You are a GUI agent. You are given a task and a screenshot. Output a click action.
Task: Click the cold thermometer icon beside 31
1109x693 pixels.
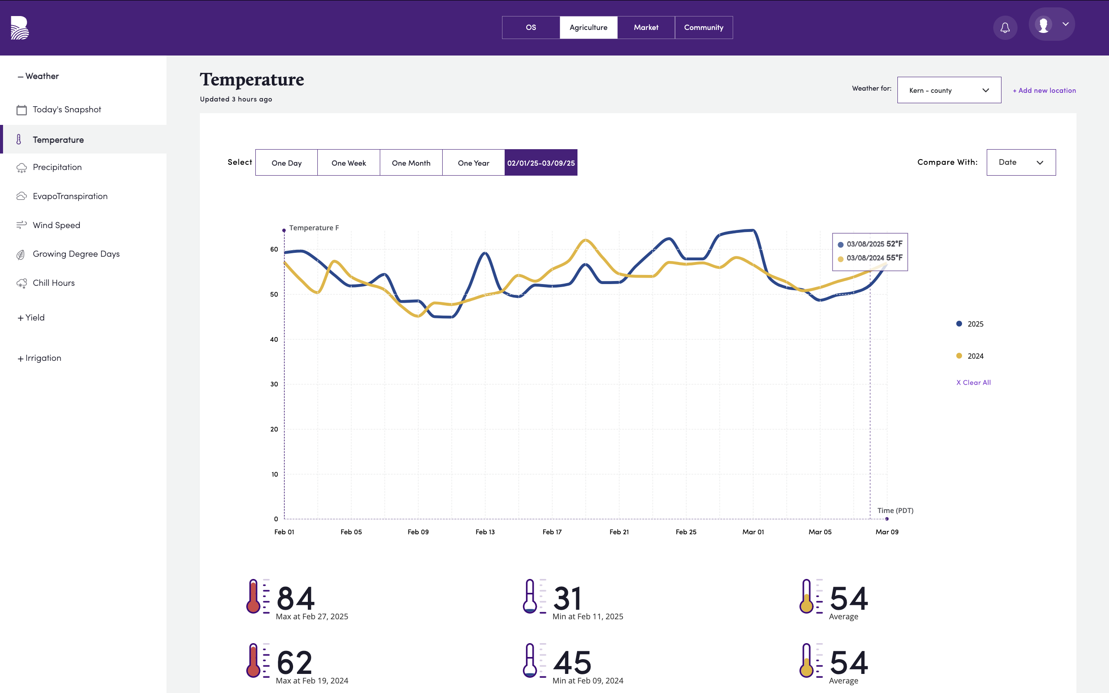click(x=535, y=596)
